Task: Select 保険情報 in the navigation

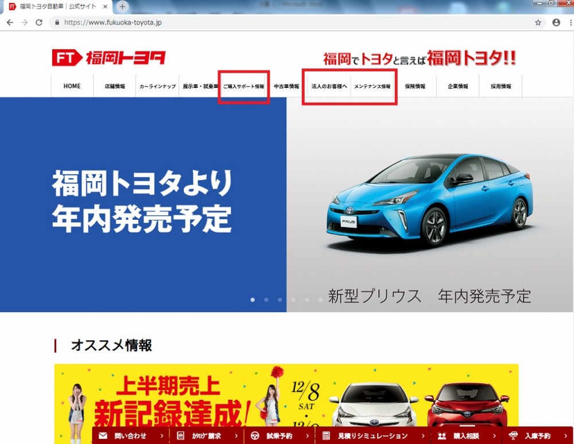Action: tap(415, 86)
